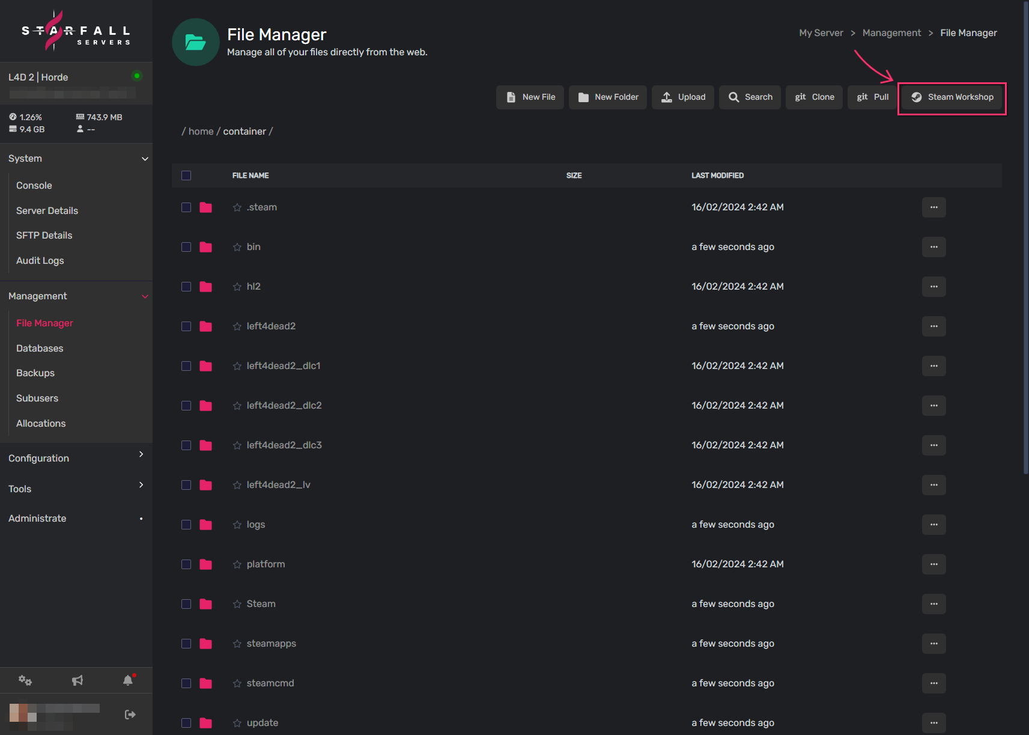This screenshot has height=735, width=1029.
Task: Click the File Manager green folder icon
Action: click(196, 42)
